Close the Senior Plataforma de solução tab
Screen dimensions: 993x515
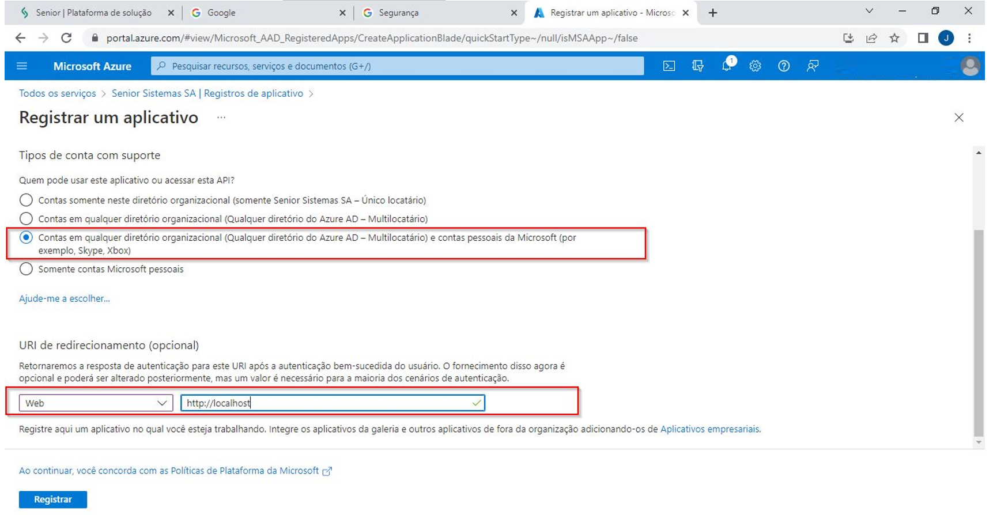point(171,13)
